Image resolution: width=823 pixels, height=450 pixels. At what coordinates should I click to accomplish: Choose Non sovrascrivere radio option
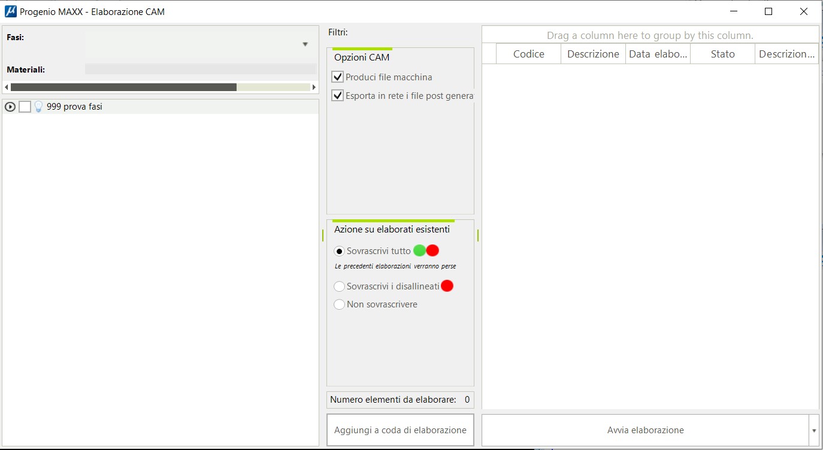[x=340, y=304]
